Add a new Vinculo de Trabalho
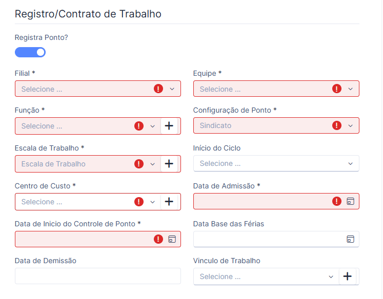The width and height of the screenshot is (383, 299). [347, 276]
